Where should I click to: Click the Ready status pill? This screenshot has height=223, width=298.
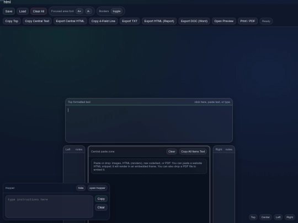(266, 21)
